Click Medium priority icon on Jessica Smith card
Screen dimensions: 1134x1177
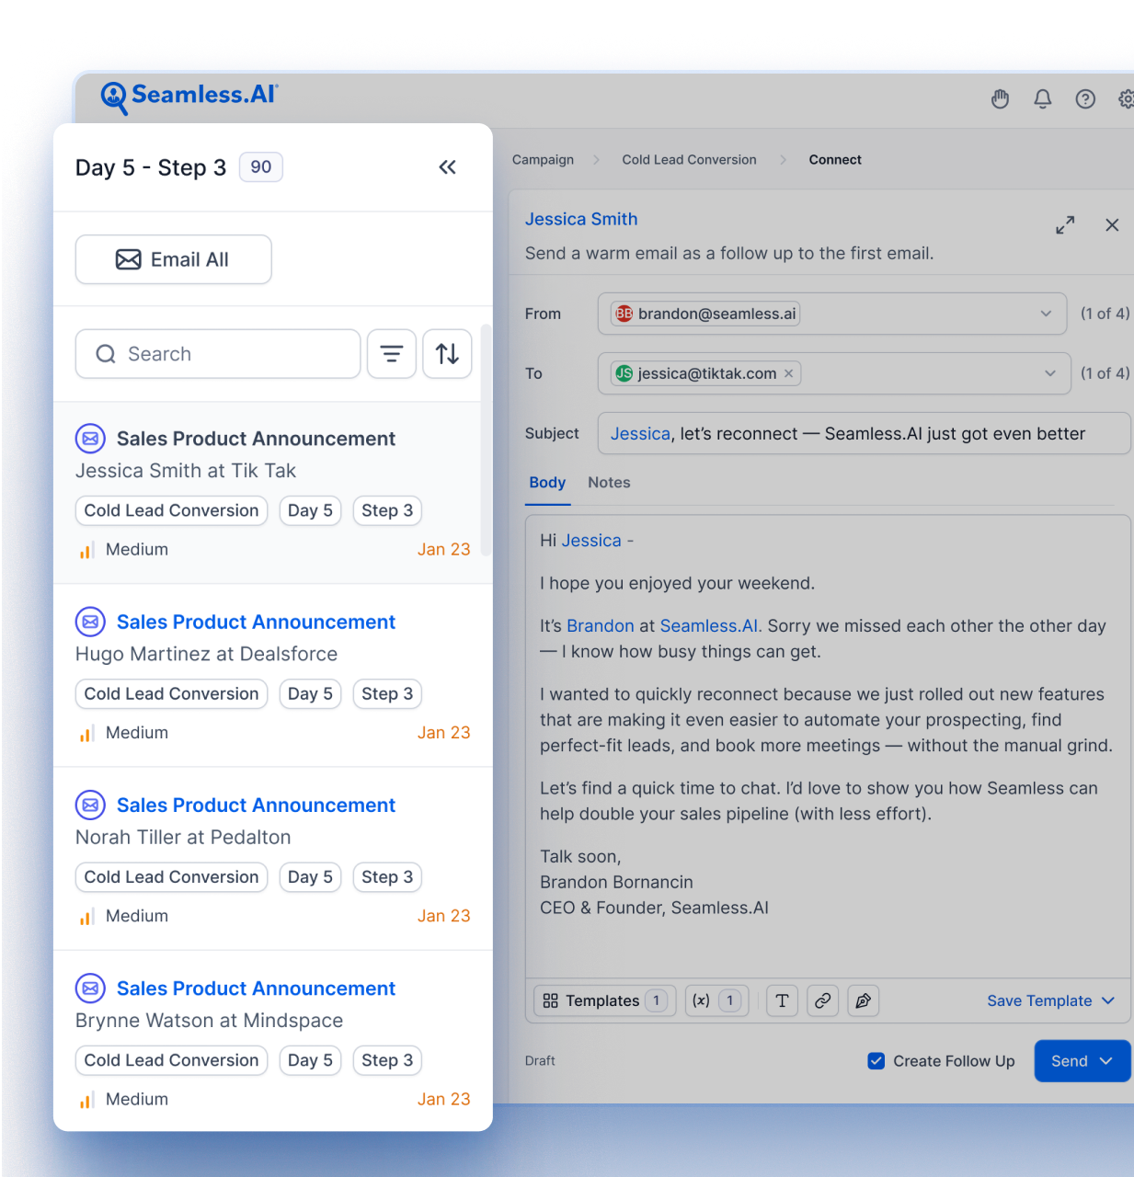coord(87,550)
